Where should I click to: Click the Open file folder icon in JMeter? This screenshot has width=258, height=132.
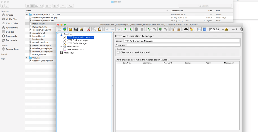70,29
